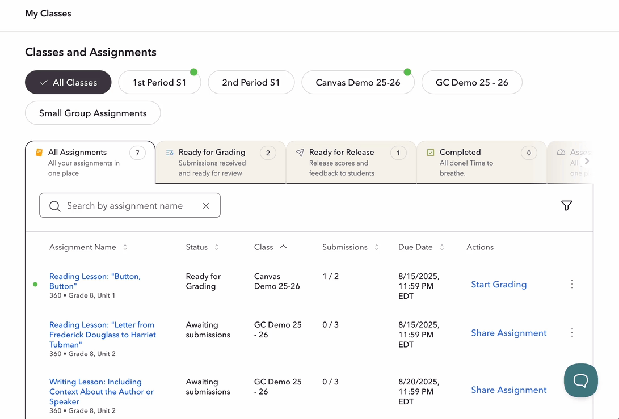Open the chat support bubble
Screen dimensions: 619x419
point(581,380)
